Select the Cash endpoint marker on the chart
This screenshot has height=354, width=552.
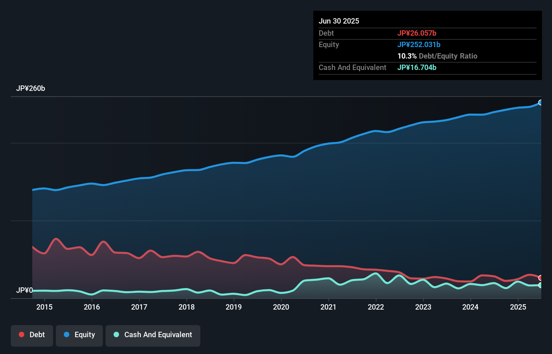[541, 285]
